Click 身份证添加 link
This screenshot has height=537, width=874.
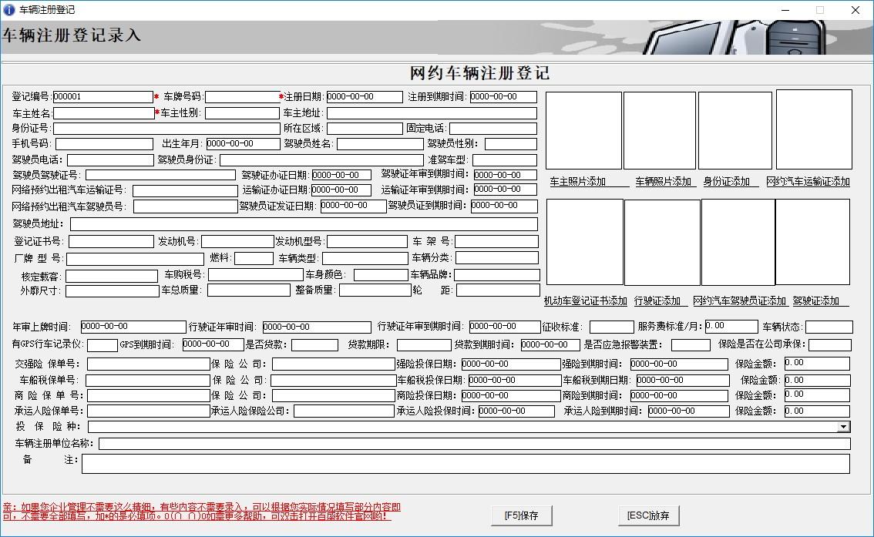[727, 182]
